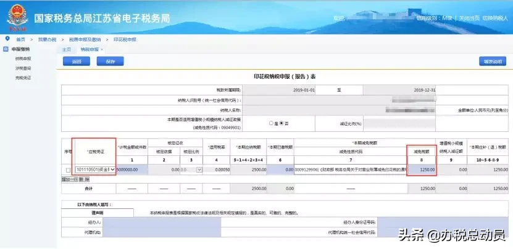This screenshot has height=249, width=513.
Task: Click the 减免税额 field showing 1250.00 in row one
Action: [x=422, y=169]
